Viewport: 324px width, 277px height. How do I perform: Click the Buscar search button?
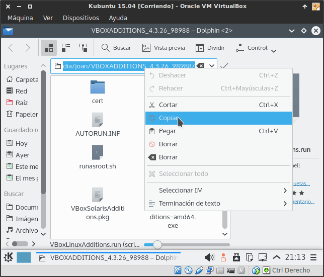click(x=116, y=48)
